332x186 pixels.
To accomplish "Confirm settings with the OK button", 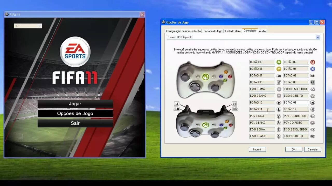I will (294, 149).
